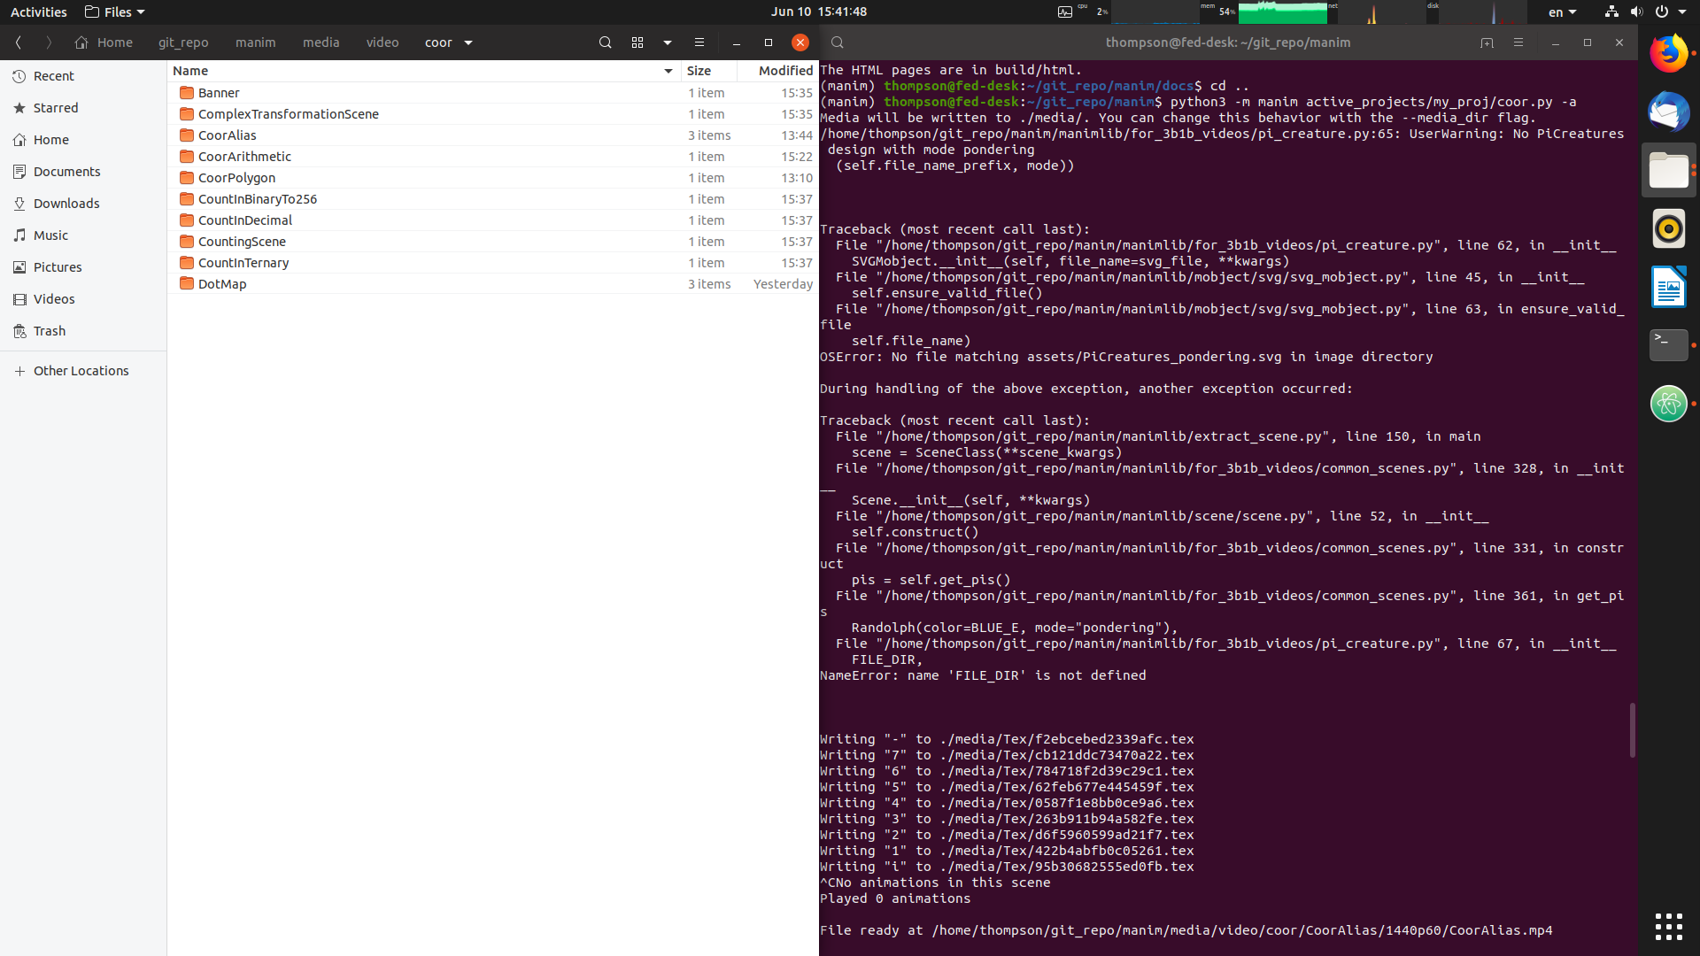Viewport: 1700px width, 956px height.
Task: Launch LibreOffice Writer from the dock
Action: click(1668, 286)
